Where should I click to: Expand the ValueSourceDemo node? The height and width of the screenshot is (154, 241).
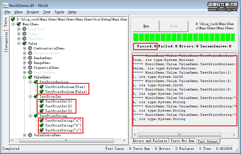tap(24, 135)
